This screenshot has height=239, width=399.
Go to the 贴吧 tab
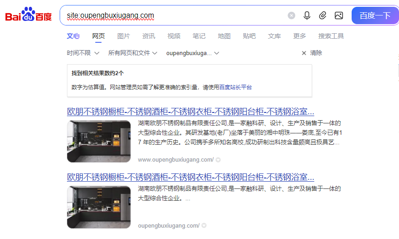coord(249,36)
